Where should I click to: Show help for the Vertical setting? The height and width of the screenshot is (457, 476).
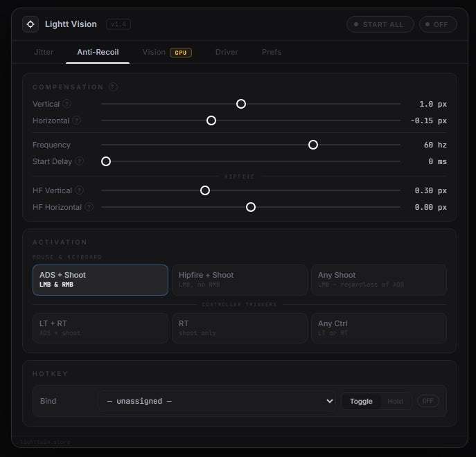(x=67, y=104)
